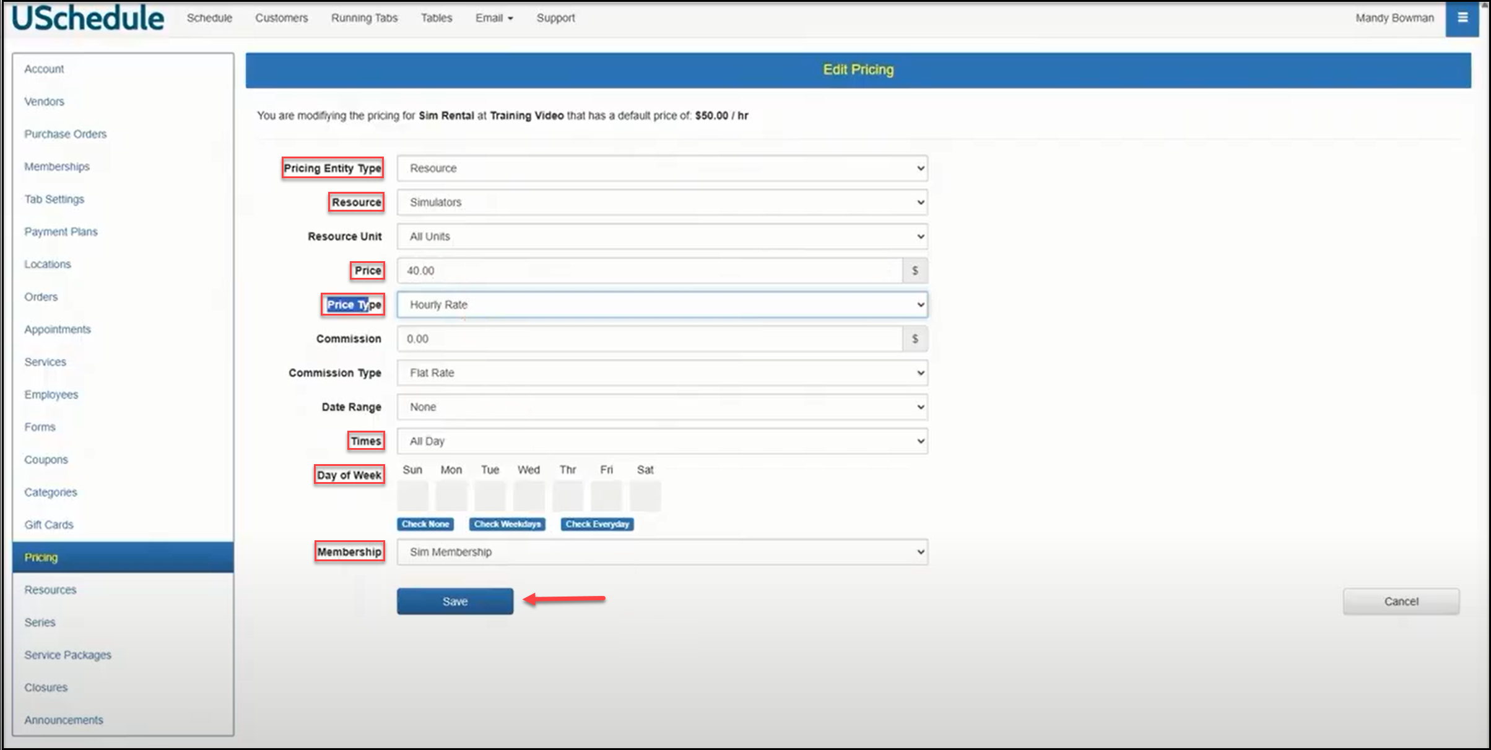This screenshot has width=1491, height=750.
Task: Toggle the Sat day checkbox
Action: point(645,496)
